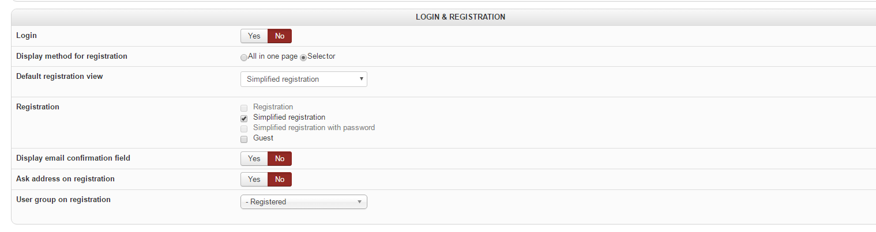Select the 'Selector' radio button
The width and height of the screenshot is (876, 232).
[303, 57]
